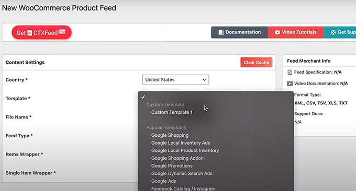
Task: Click the Documentation book icon
Action: coord(221,32)
